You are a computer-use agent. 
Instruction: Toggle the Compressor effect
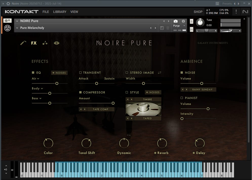[80, 92]
